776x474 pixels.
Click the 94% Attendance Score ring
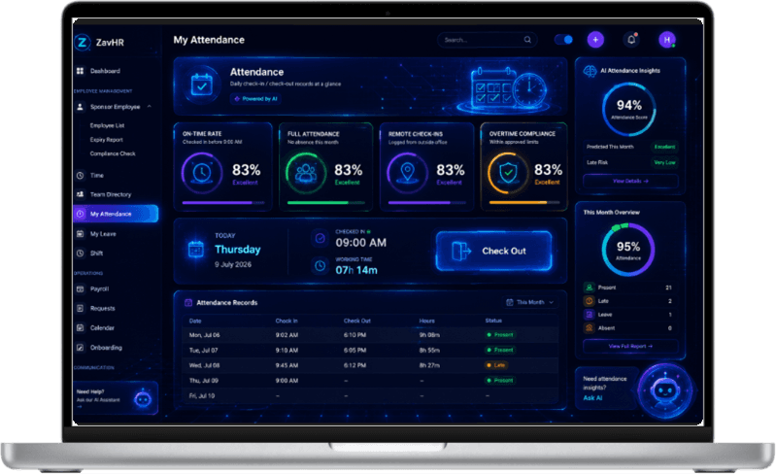click(x=629, y=110)
